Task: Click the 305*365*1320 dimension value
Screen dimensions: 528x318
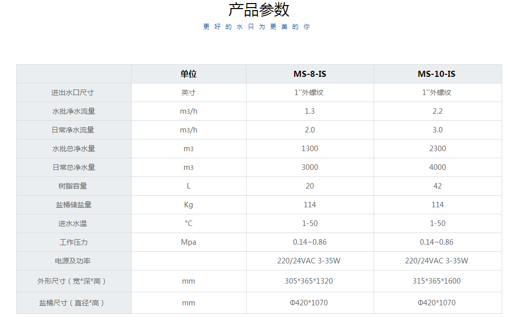Action: coord(309,281)
